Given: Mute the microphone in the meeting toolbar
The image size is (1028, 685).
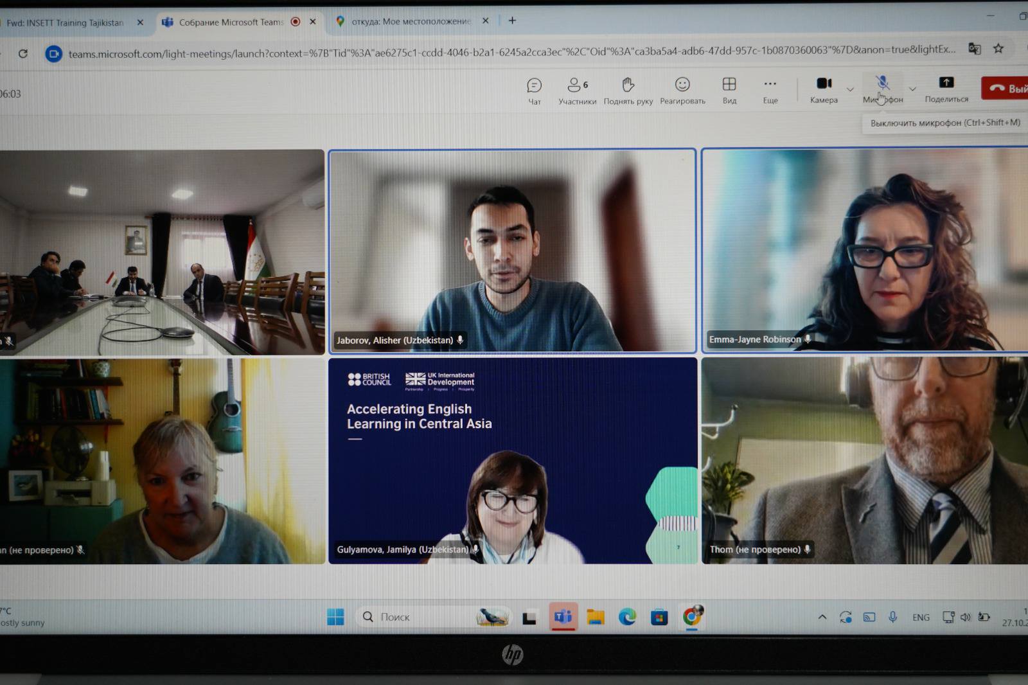Looking at the screenshot, I should click(x=883, y=89).
